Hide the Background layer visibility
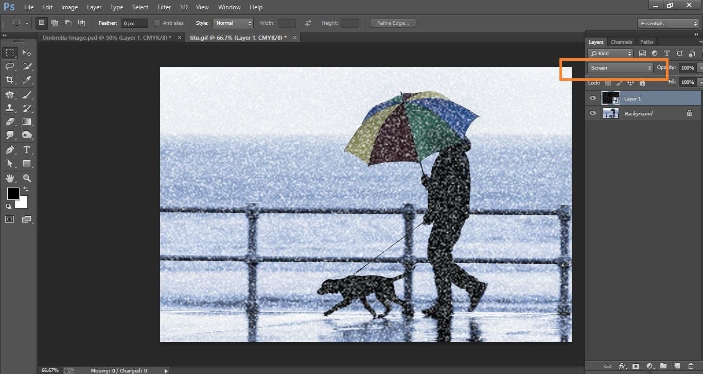The image size is (703, 374). [x=593, y=113]
